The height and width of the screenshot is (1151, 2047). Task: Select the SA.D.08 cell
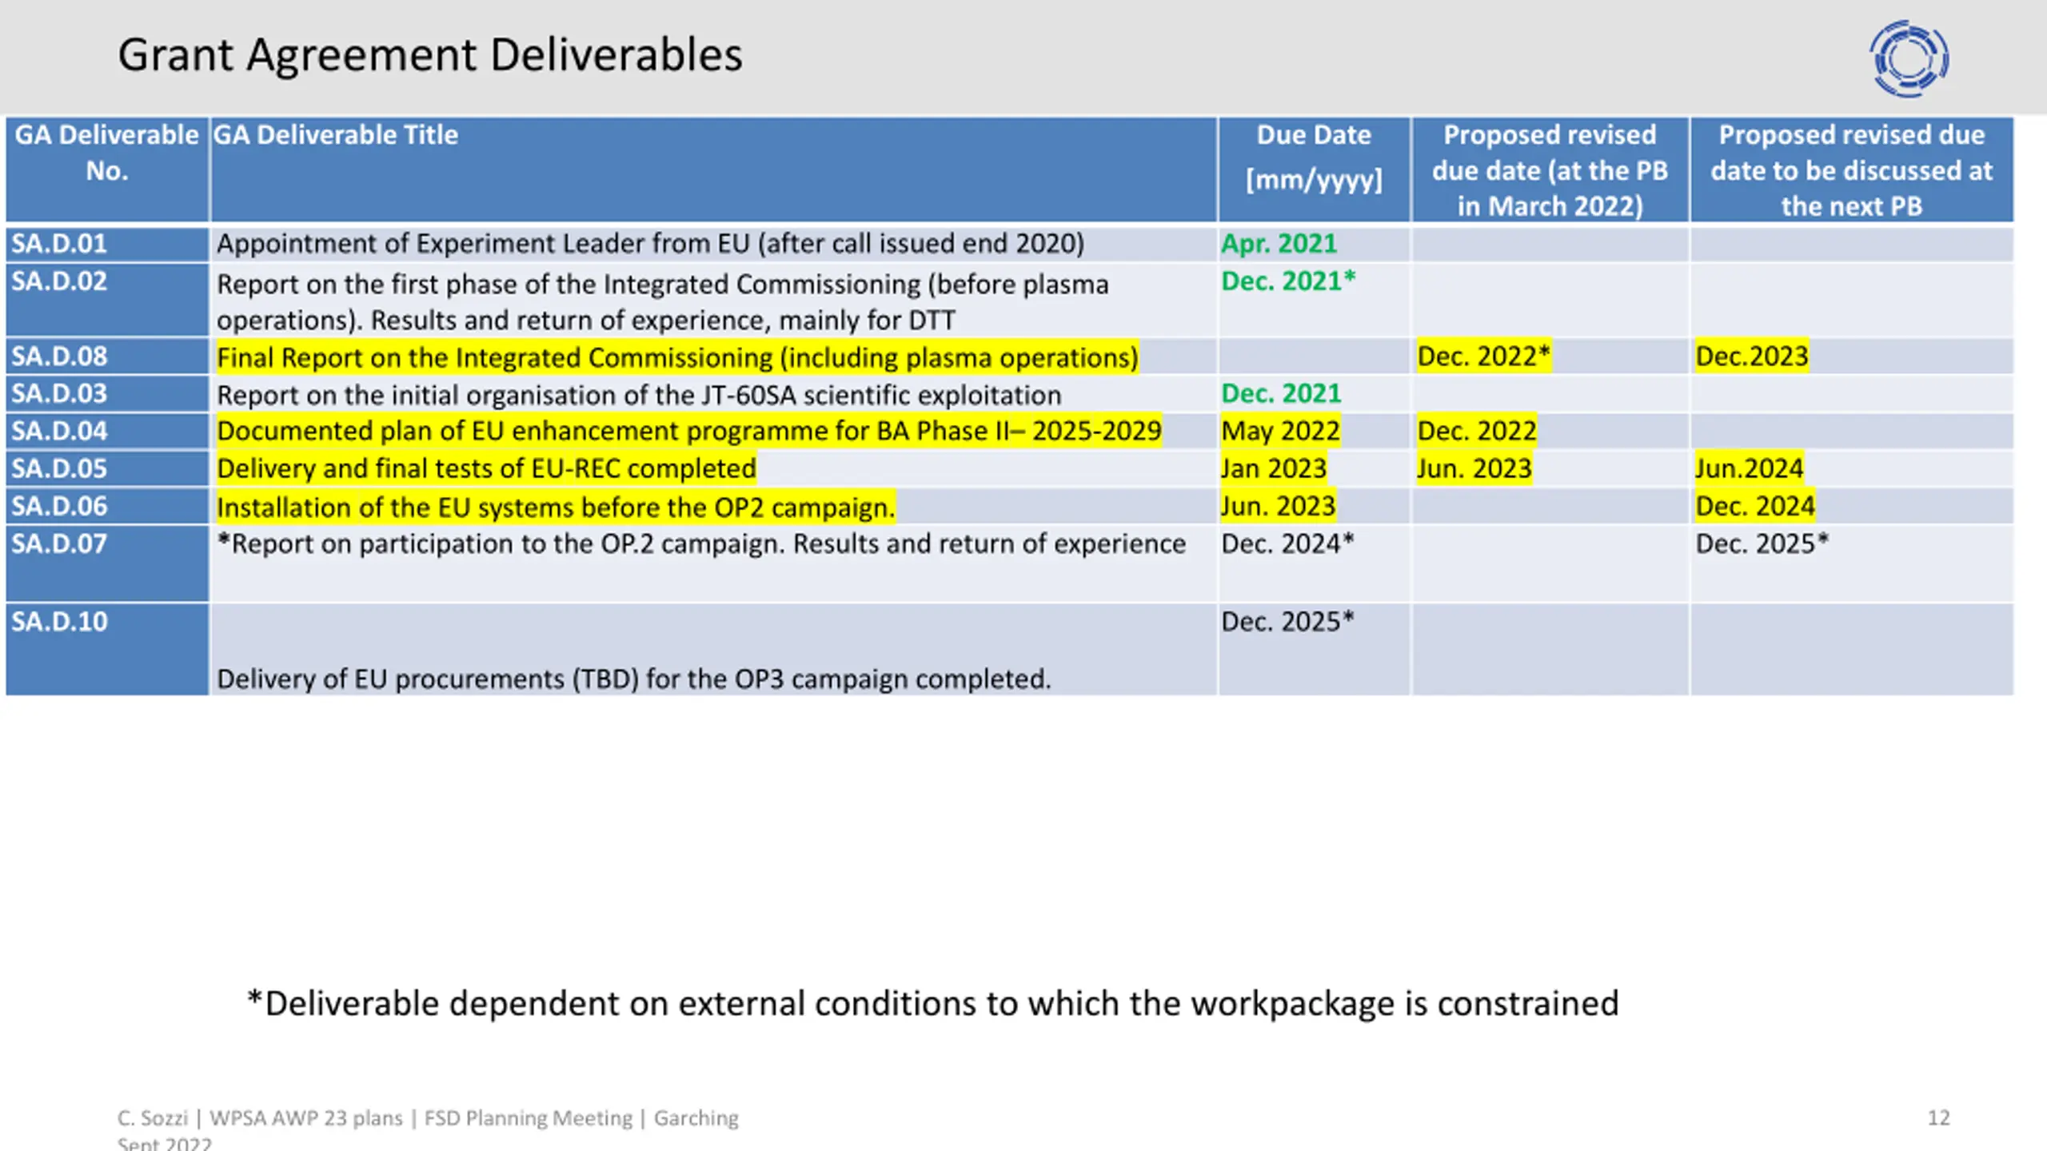(107, 356)
